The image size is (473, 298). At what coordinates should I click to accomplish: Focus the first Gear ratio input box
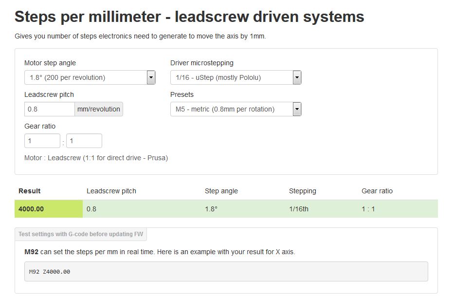(x=42, y=141)
